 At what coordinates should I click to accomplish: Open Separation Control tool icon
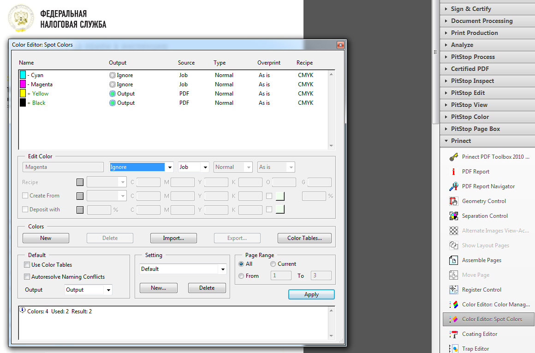(x=453, y=216)
